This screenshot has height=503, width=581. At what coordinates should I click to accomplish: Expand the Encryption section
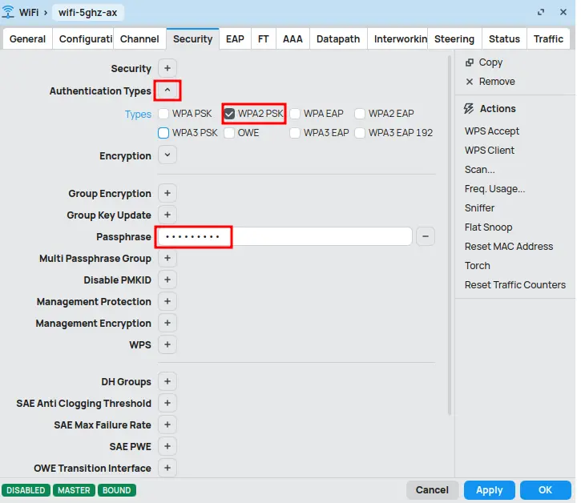[167, 156]
